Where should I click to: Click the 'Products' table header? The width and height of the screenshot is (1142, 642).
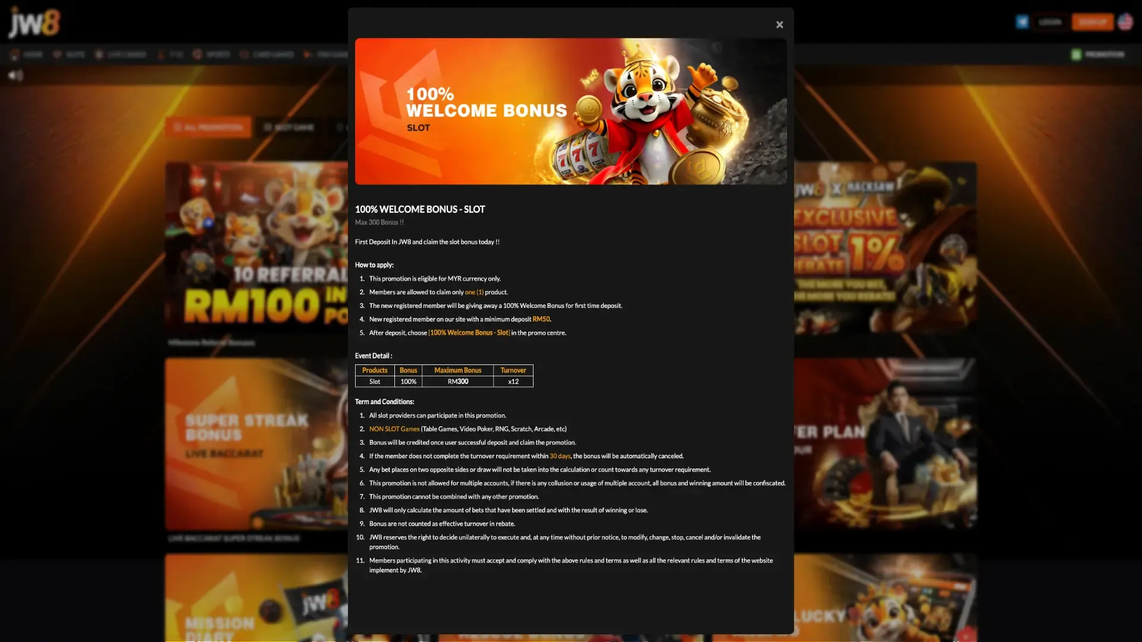point(375,370)
